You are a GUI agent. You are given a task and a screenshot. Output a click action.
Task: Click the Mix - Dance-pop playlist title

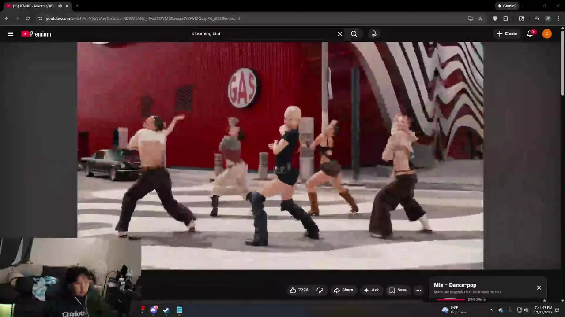455,285
